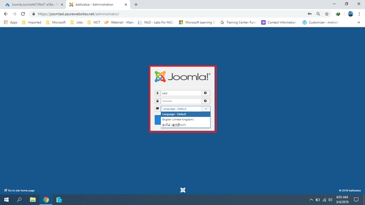Click Go to site home page link

(20, 190)
